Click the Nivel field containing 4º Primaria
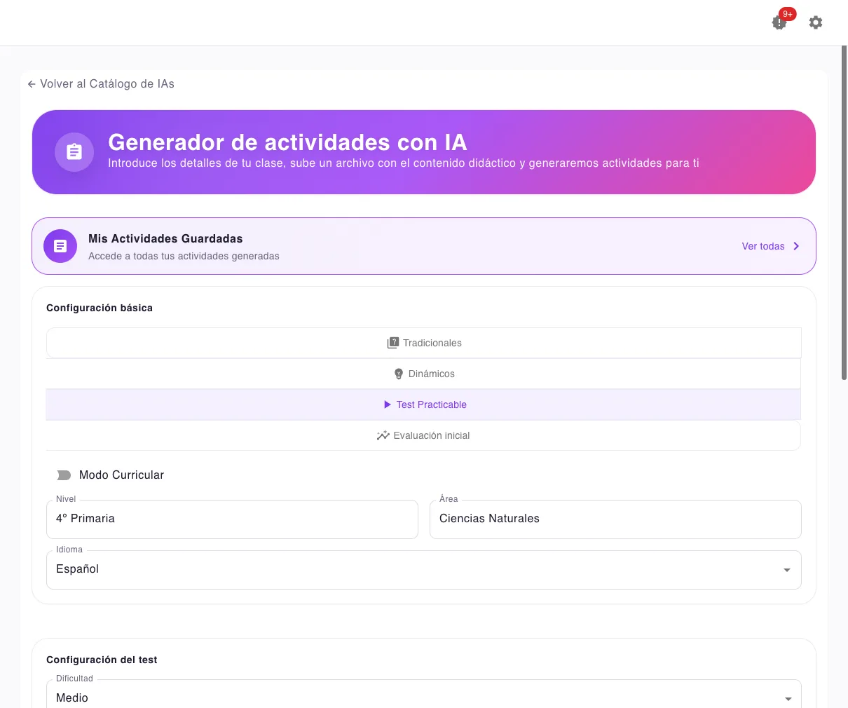Screen dimensions: 848x708 tap(232, 519)
